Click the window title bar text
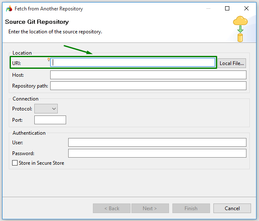The width and height of the screenshot is (259, 221). (x=49, y=9)
